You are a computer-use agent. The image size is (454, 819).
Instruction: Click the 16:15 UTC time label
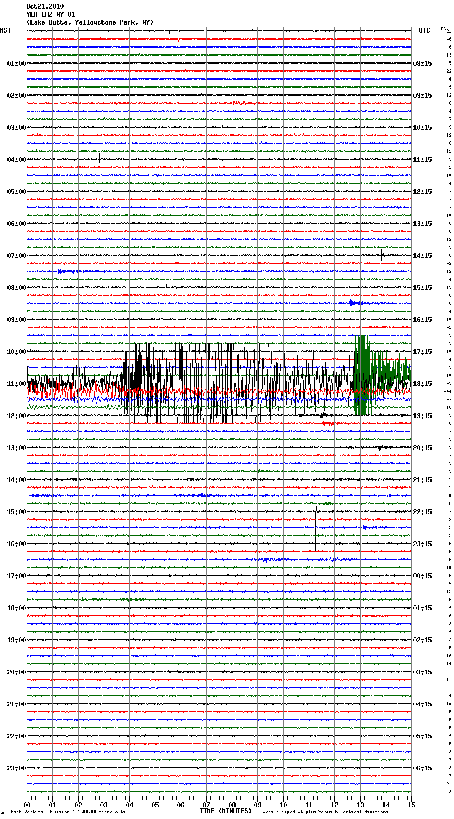(422, 320)
